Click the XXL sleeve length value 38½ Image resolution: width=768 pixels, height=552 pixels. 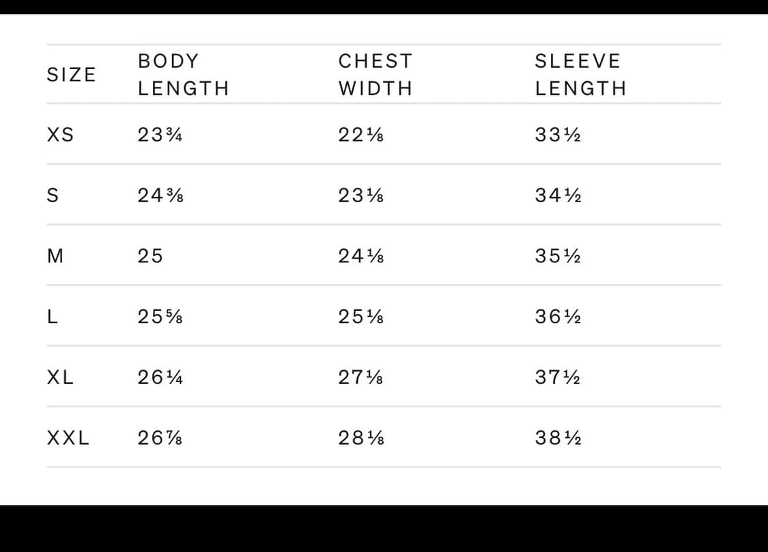click(558, 438)
